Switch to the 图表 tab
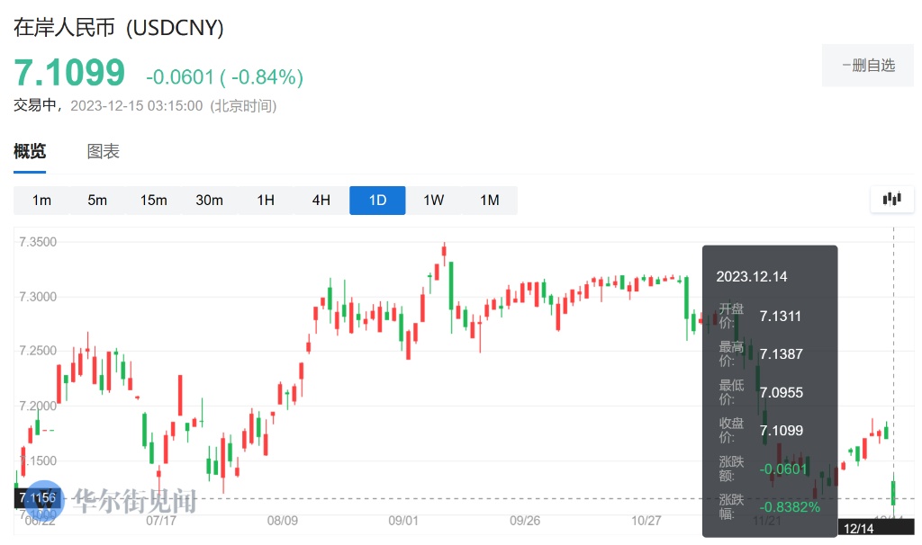 (x=103, y=151)
